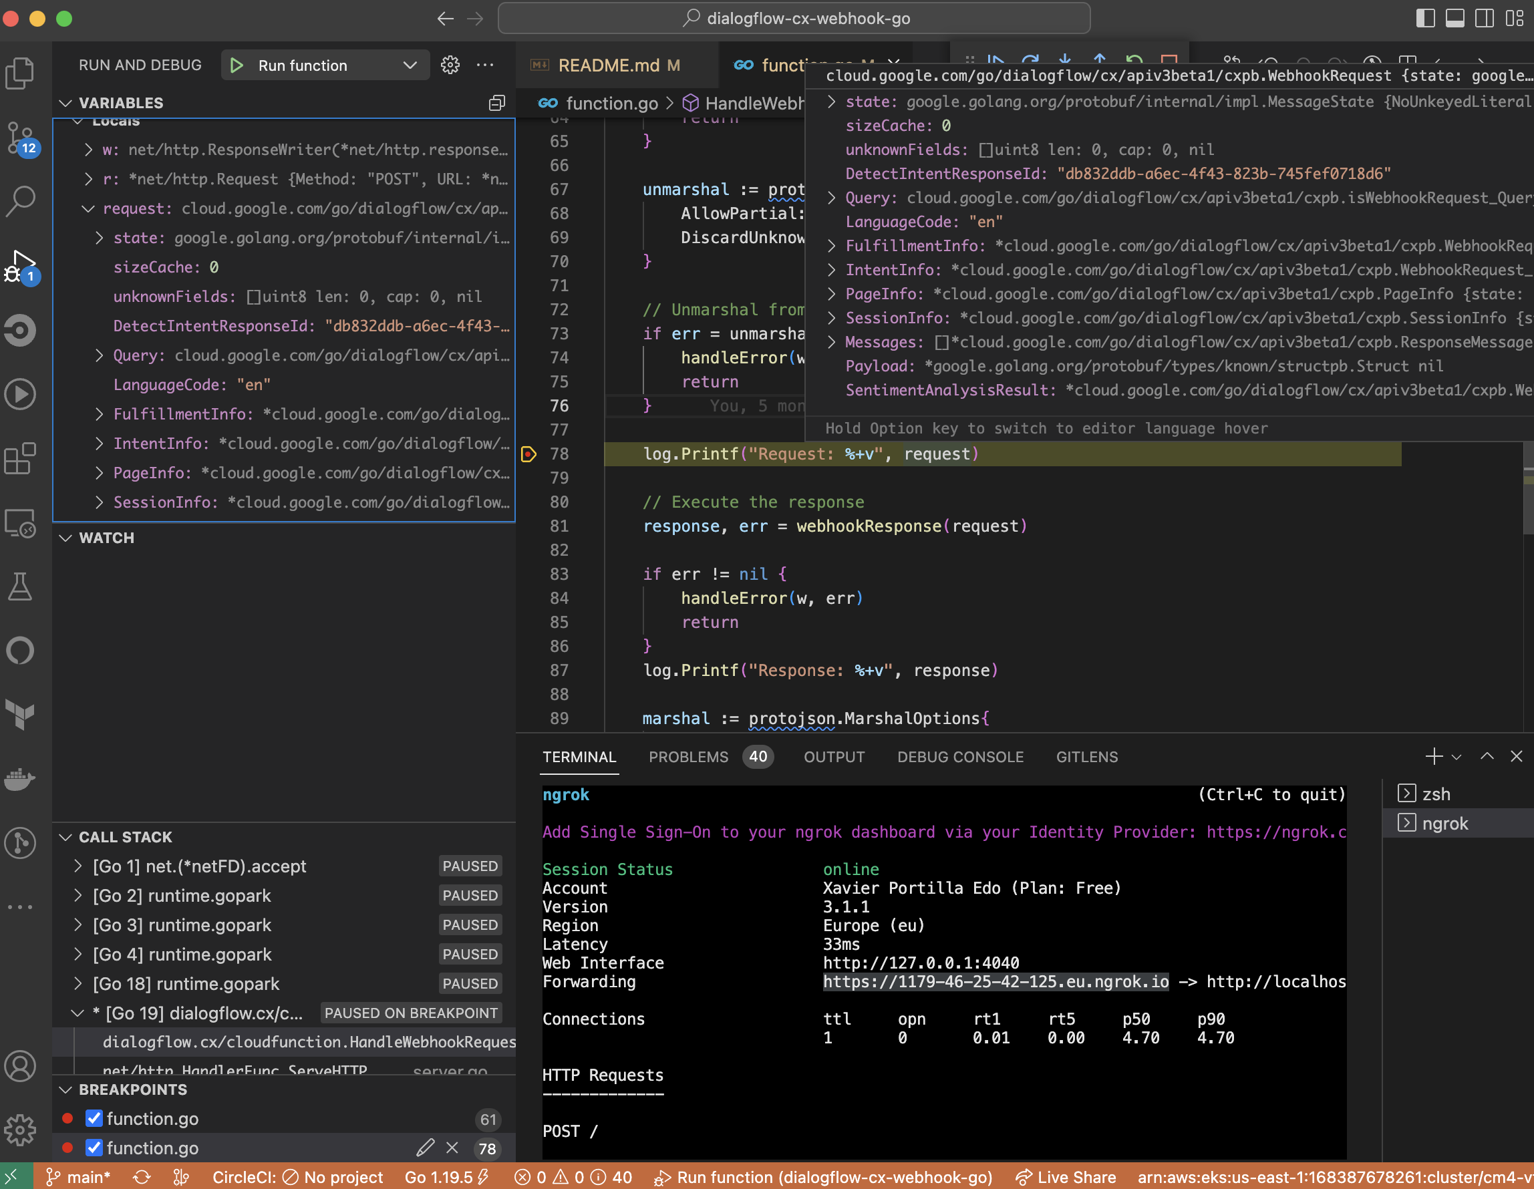
Task: Open the Source Control view icon
Action: point(19,136)
